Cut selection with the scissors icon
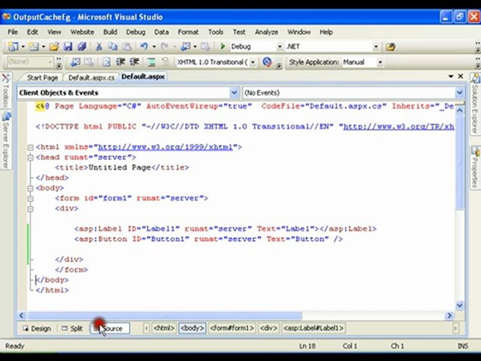Image resolution: width=481 pixels, height=361 pixels. pyautogui.click(x=99, y=47)
